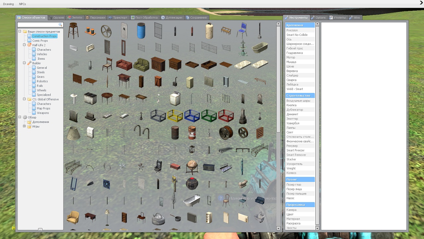Open the NPCs menu
The width and height of the screenshot is (424, 239).
[23, 4]
